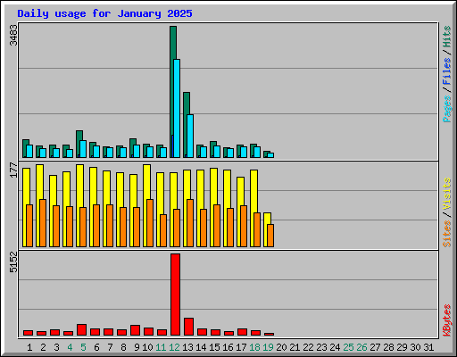Image resolution: width=457 pixels, height=357 pixels.
Task: Click the day 12 axis label
Action: [174, 347]
